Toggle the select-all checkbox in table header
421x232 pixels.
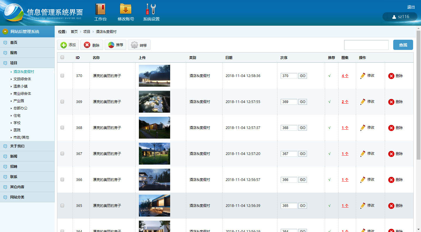62,57
